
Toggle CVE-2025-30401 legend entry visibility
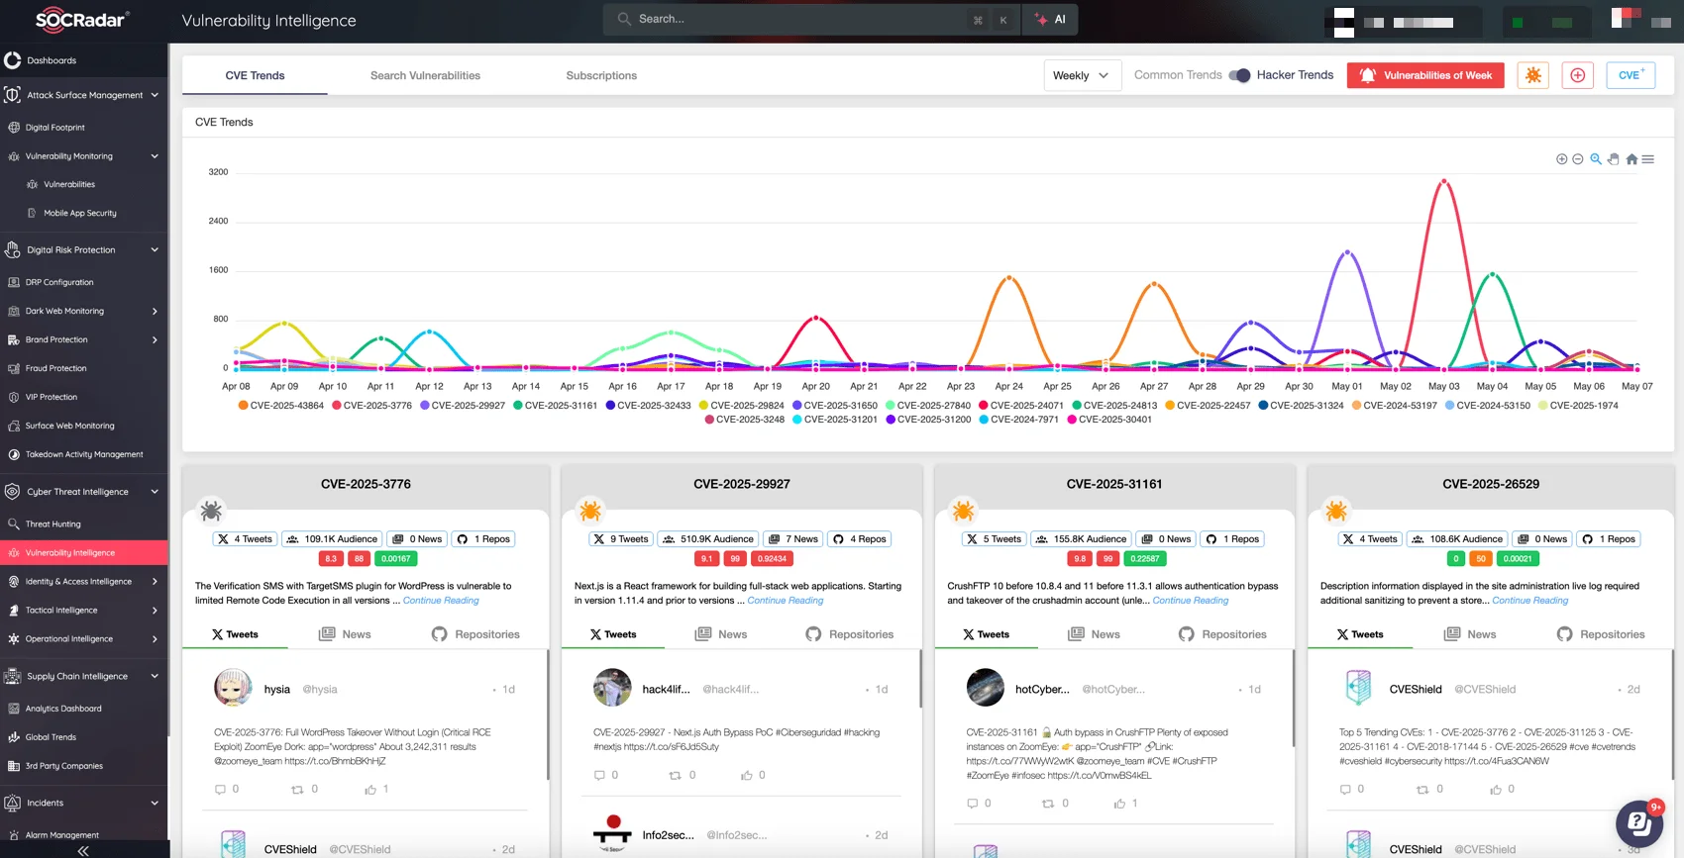click(x=1109, y=420)
